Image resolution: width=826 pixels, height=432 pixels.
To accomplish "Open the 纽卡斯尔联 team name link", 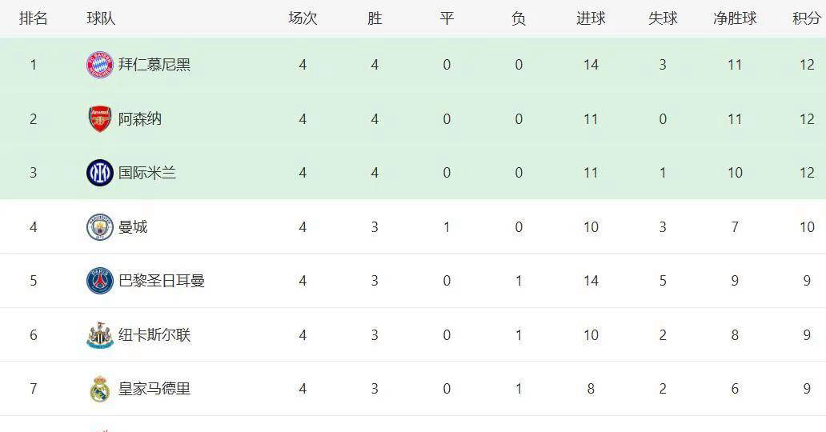I will click(x=154, y=335).
